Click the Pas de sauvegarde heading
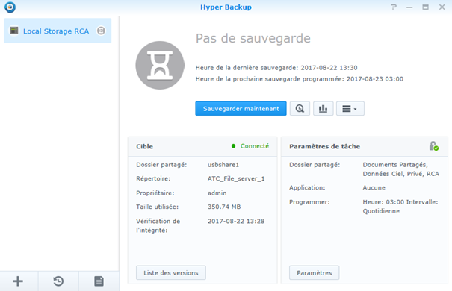This screenshot has height=291, width=452. (253, 38)
